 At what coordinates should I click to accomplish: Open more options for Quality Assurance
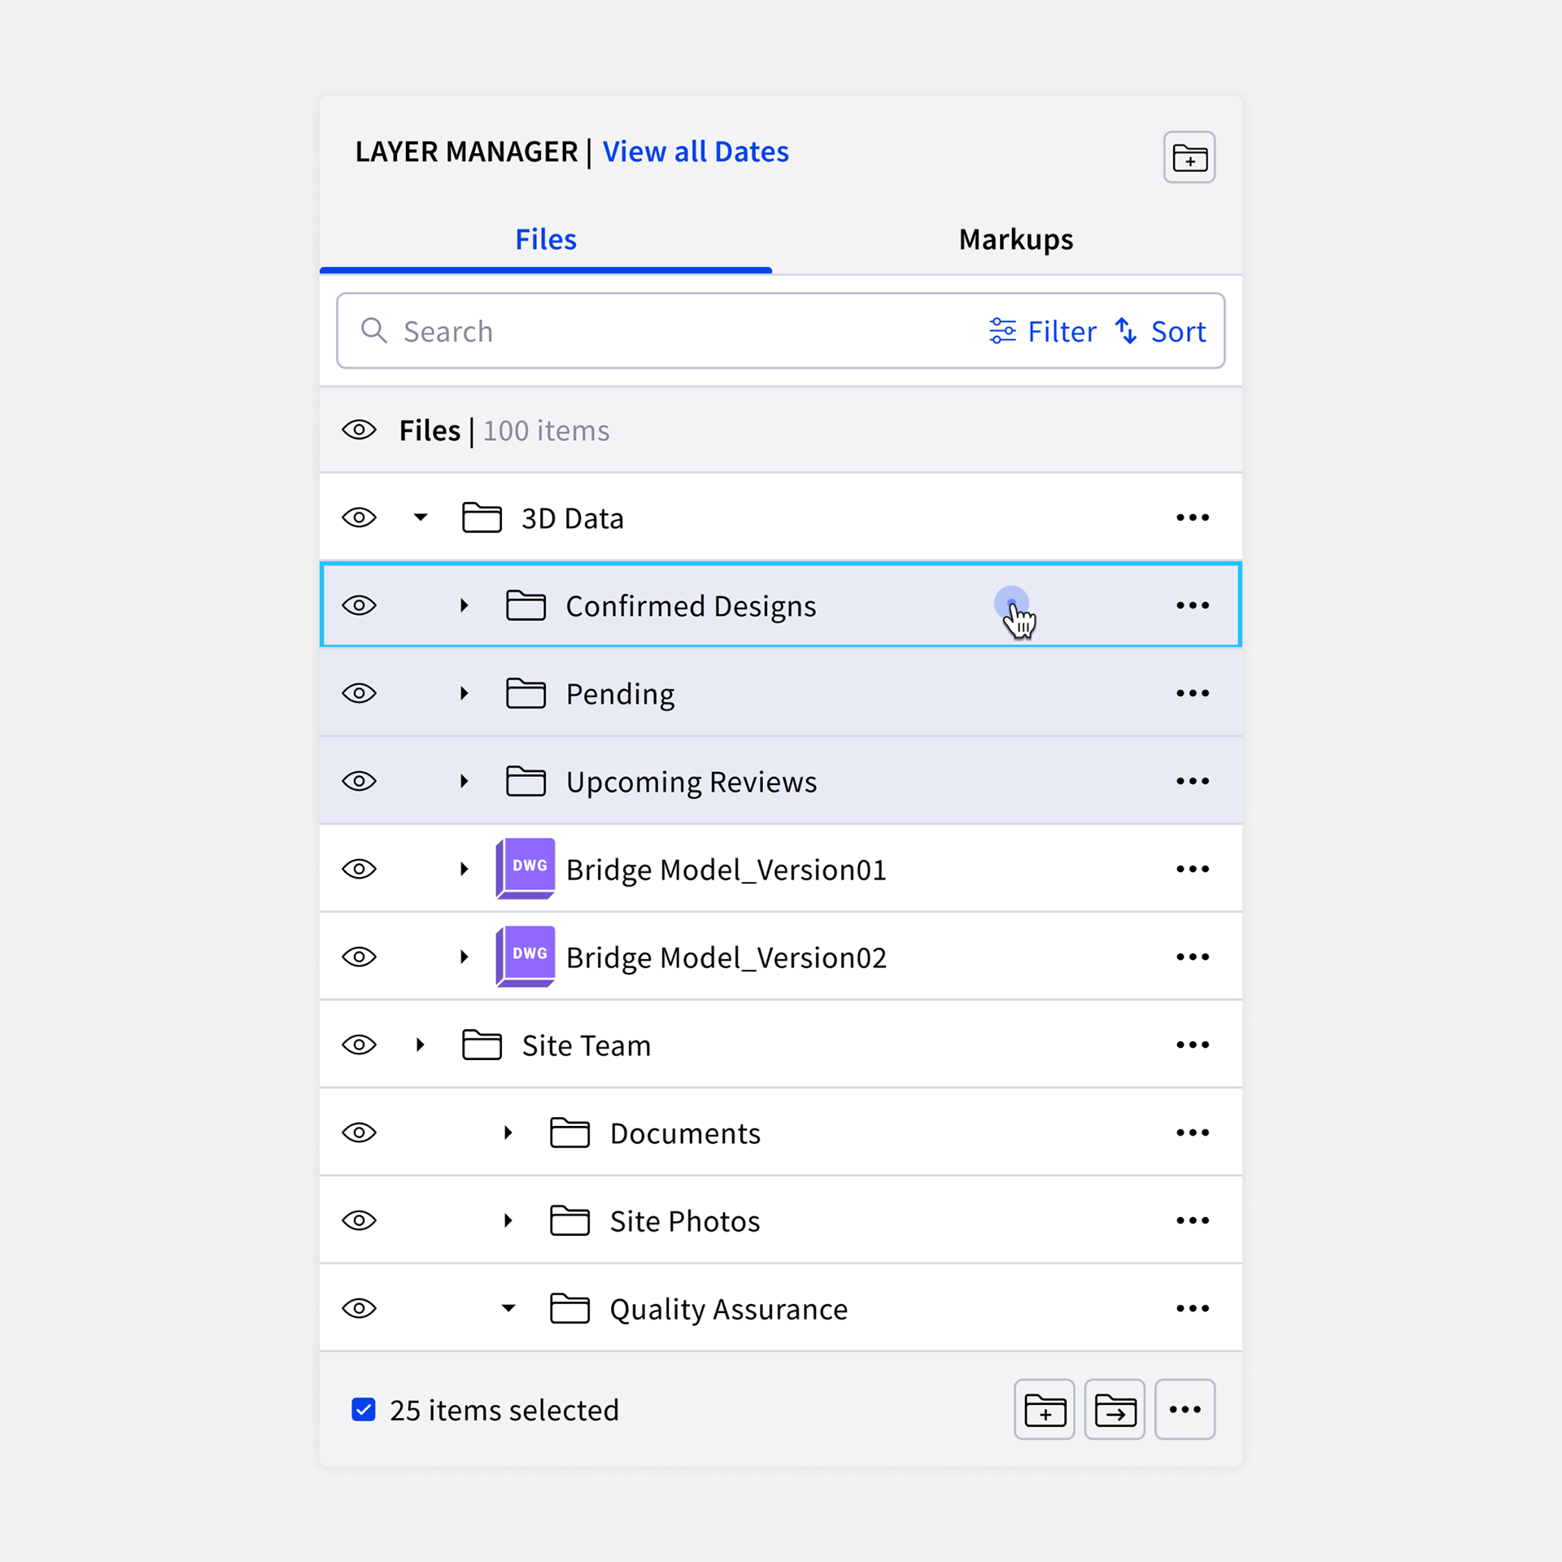point(1193,1308)
